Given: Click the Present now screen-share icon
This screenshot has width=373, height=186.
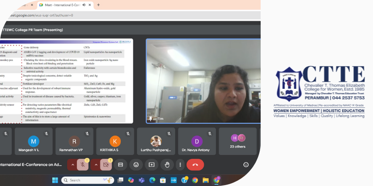Looking at the screenshot, I should pyautogui.click(x=152, y=165).
